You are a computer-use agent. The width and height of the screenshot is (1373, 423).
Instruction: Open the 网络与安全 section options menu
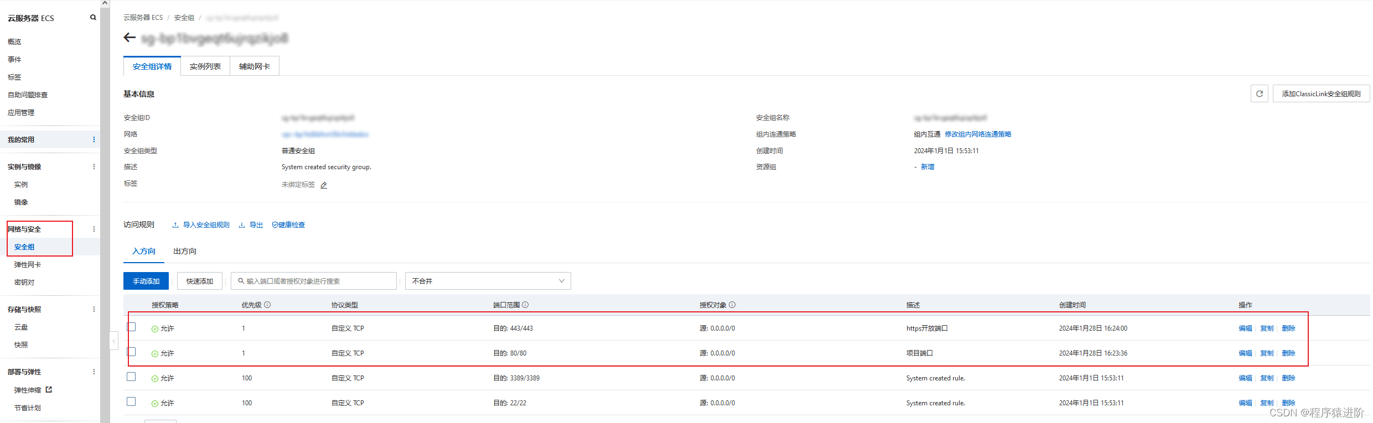click(94, 229)
